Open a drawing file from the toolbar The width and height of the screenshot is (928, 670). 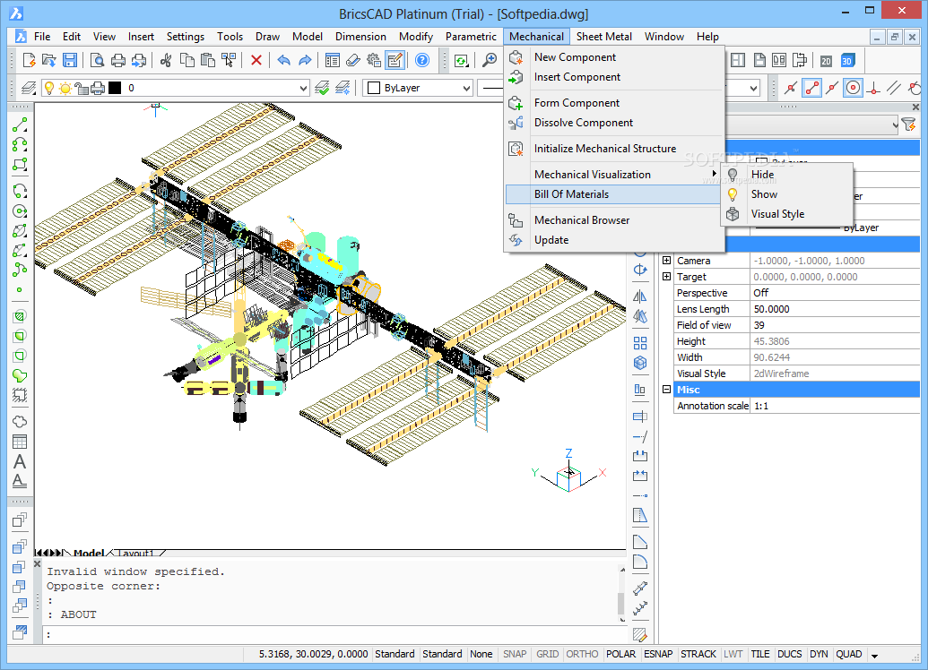coord(49,60)
